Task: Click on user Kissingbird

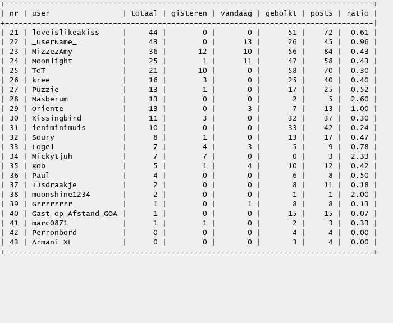Action: [x=57, y=118]
